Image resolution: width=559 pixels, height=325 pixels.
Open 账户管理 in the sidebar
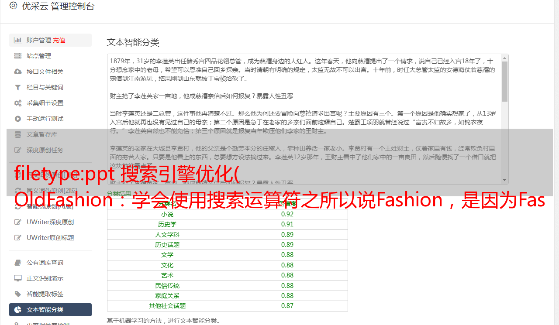coord(50,40)
